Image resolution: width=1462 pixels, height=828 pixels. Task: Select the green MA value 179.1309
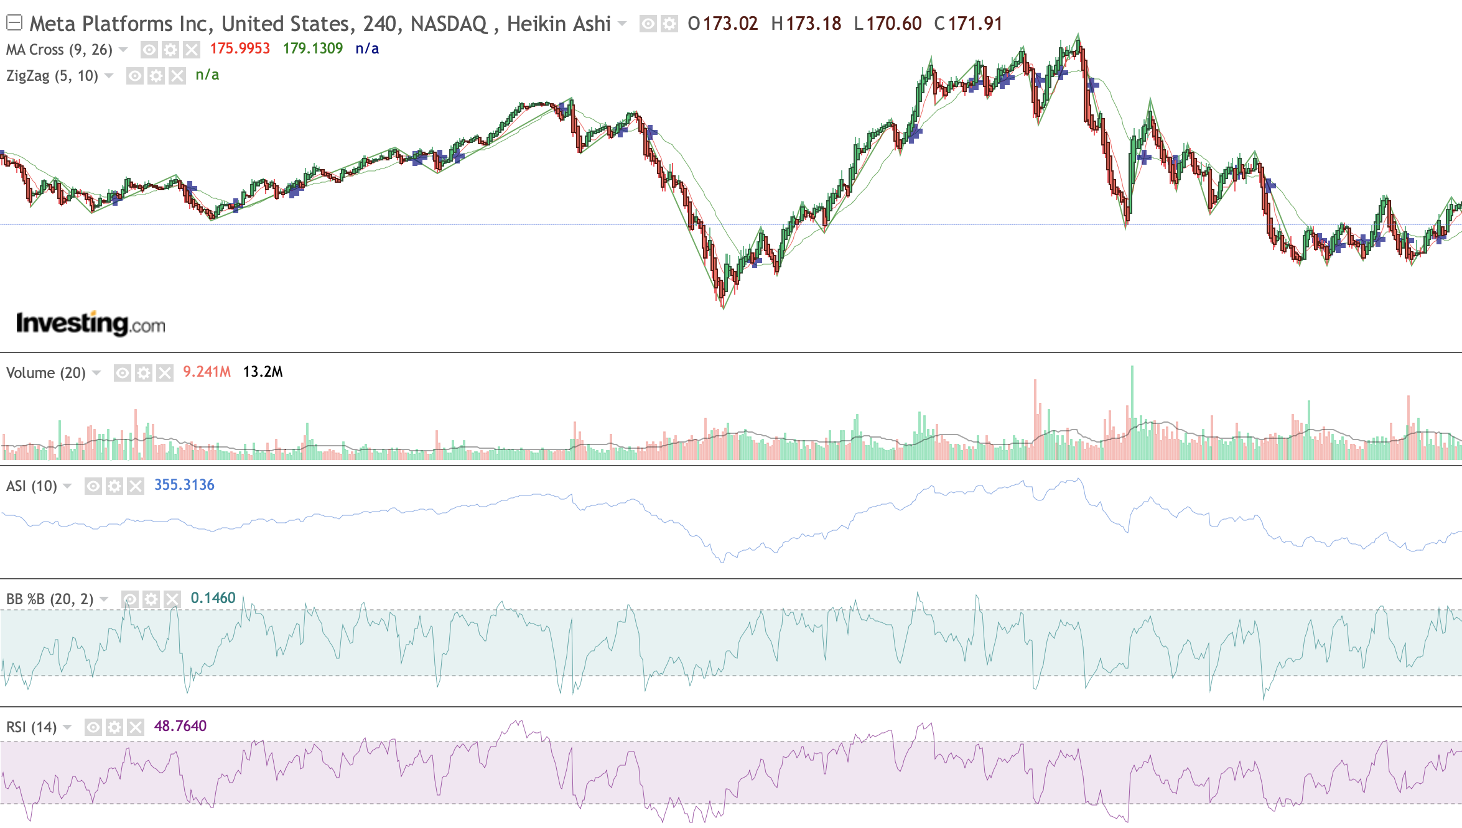(313, 48)
